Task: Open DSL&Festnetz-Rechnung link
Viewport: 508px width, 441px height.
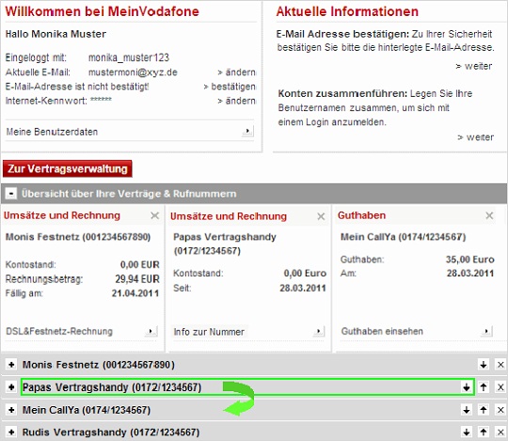Action: [59, 331]
